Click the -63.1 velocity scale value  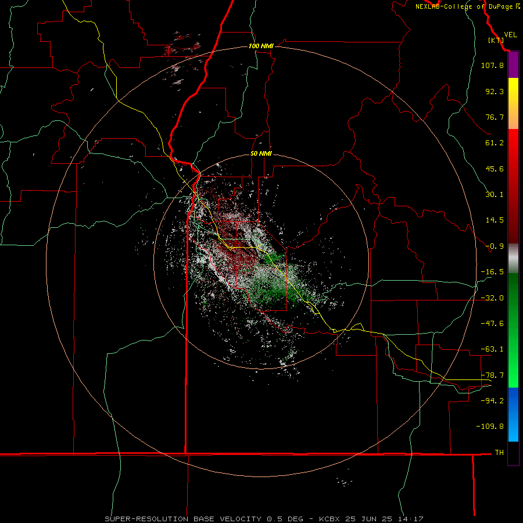[x=492, y=349]
